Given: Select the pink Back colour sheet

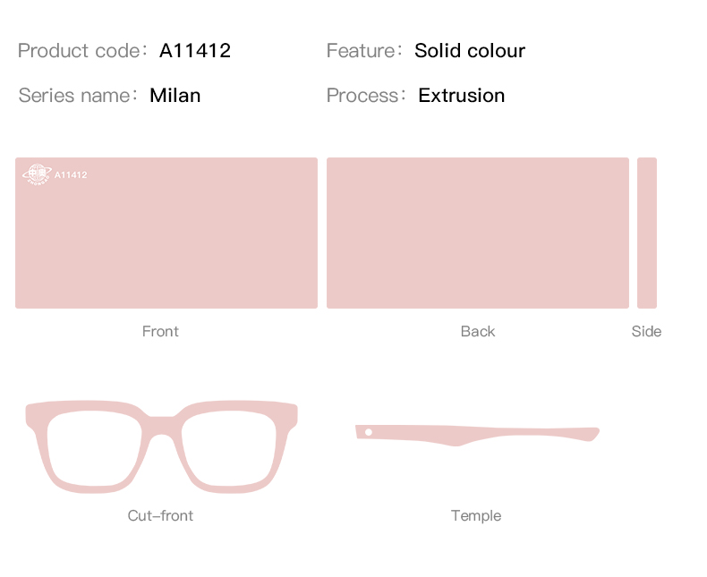Looking at the screenshot, I should [478, 233].
